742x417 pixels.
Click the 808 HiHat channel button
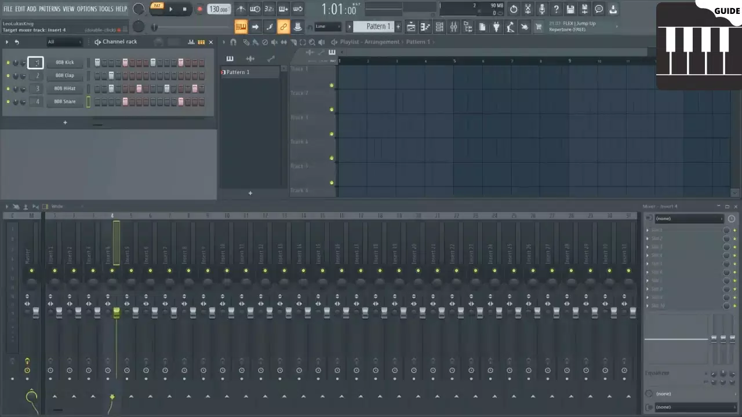tap(65, 89)
